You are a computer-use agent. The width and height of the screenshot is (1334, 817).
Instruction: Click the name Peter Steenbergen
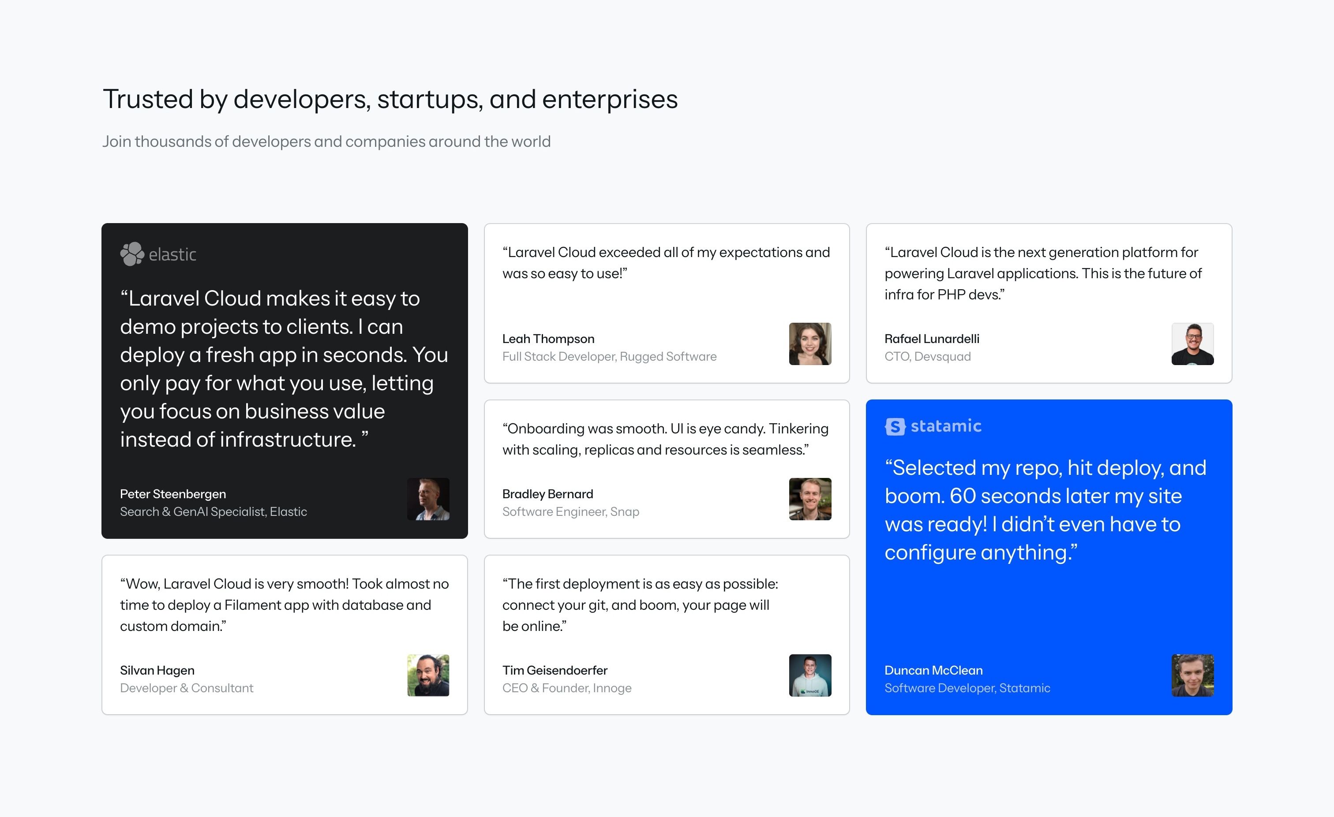(173, 494)
